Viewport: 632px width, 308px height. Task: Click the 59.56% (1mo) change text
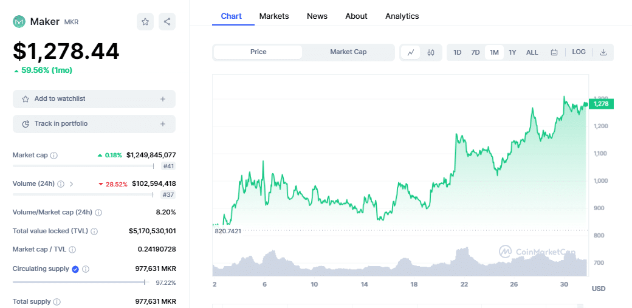tap(46, 70)
